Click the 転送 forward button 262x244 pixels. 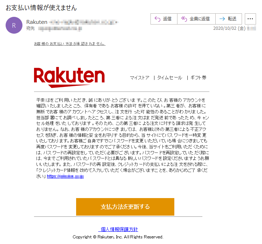(229, 19)
